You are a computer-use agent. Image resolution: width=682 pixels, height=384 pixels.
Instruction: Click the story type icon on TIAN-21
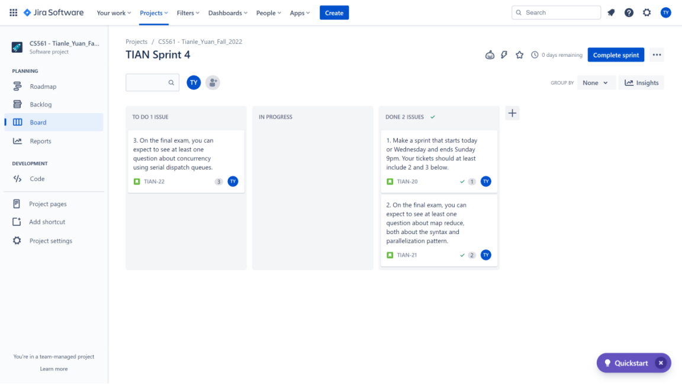click(x=390, y=255)
